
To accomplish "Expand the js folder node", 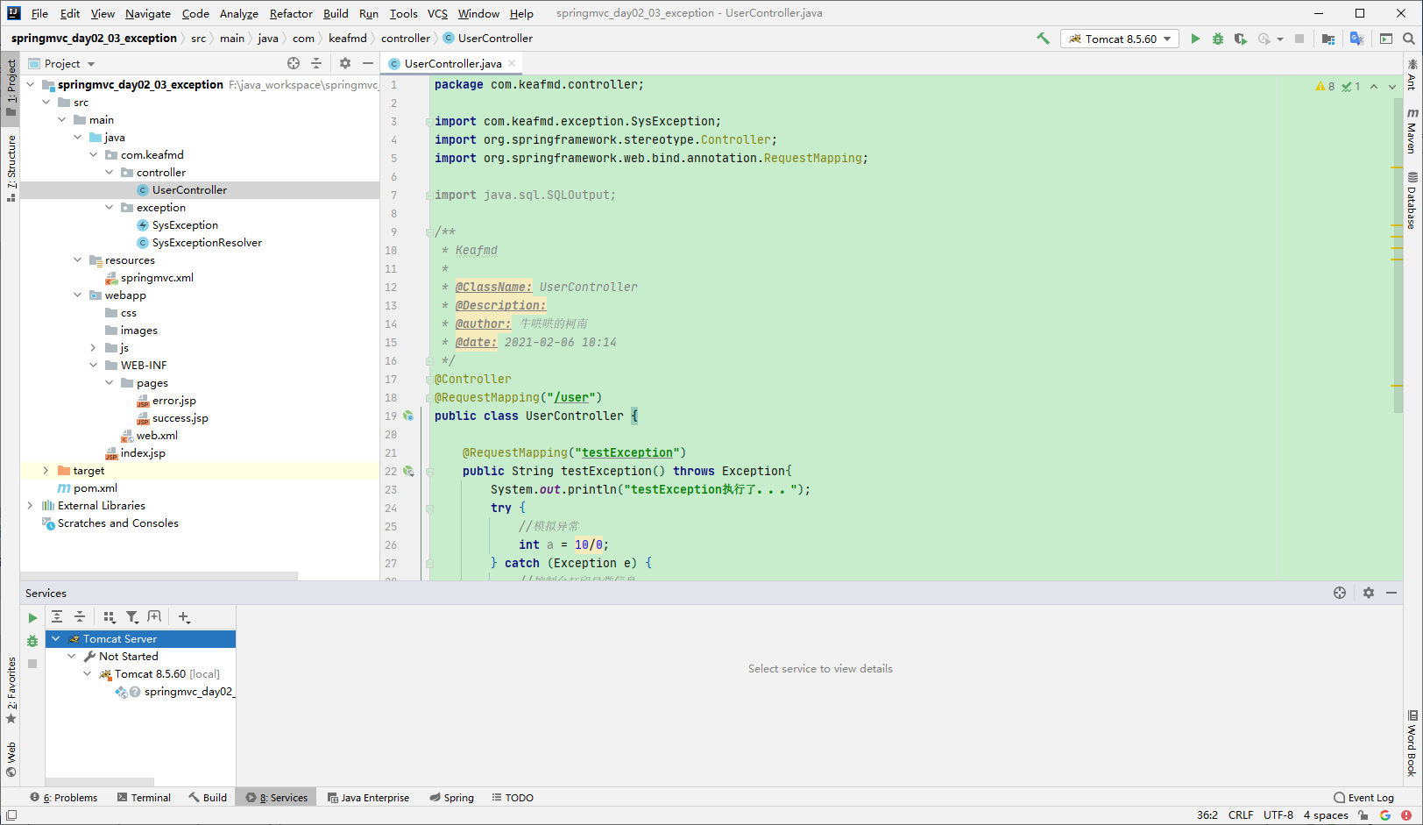I will pyautogui.click(x=93, y=348).
